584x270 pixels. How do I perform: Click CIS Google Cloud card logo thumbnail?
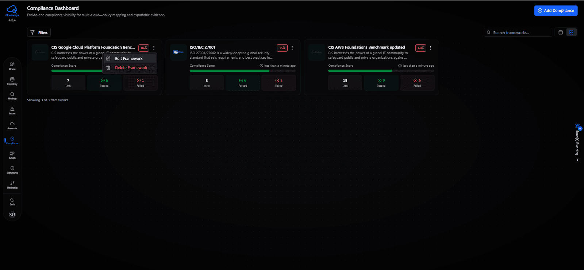click(x=40, y=52)
